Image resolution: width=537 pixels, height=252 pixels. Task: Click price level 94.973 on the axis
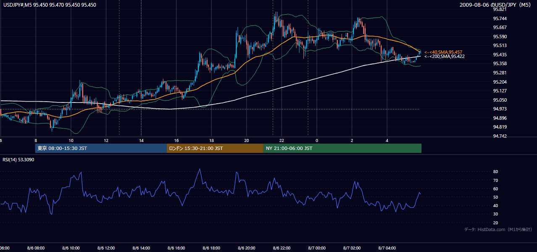click(x=500, y=109)
